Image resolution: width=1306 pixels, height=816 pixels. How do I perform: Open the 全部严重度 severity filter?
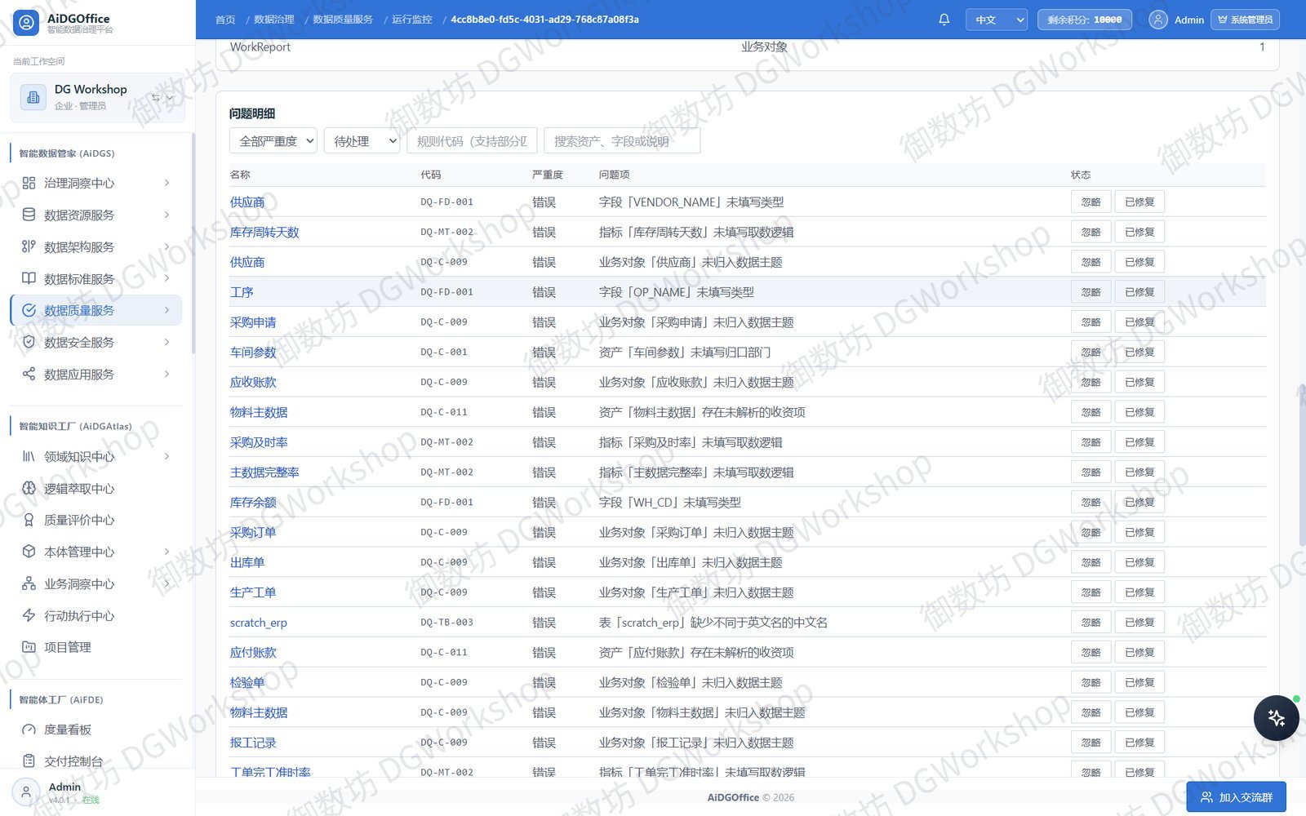click(x=273, y=141)
